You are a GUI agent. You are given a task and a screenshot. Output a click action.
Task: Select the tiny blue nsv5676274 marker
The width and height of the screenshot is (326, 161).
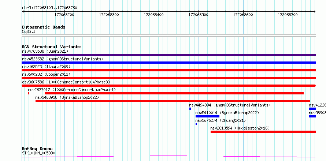point(196,124)
